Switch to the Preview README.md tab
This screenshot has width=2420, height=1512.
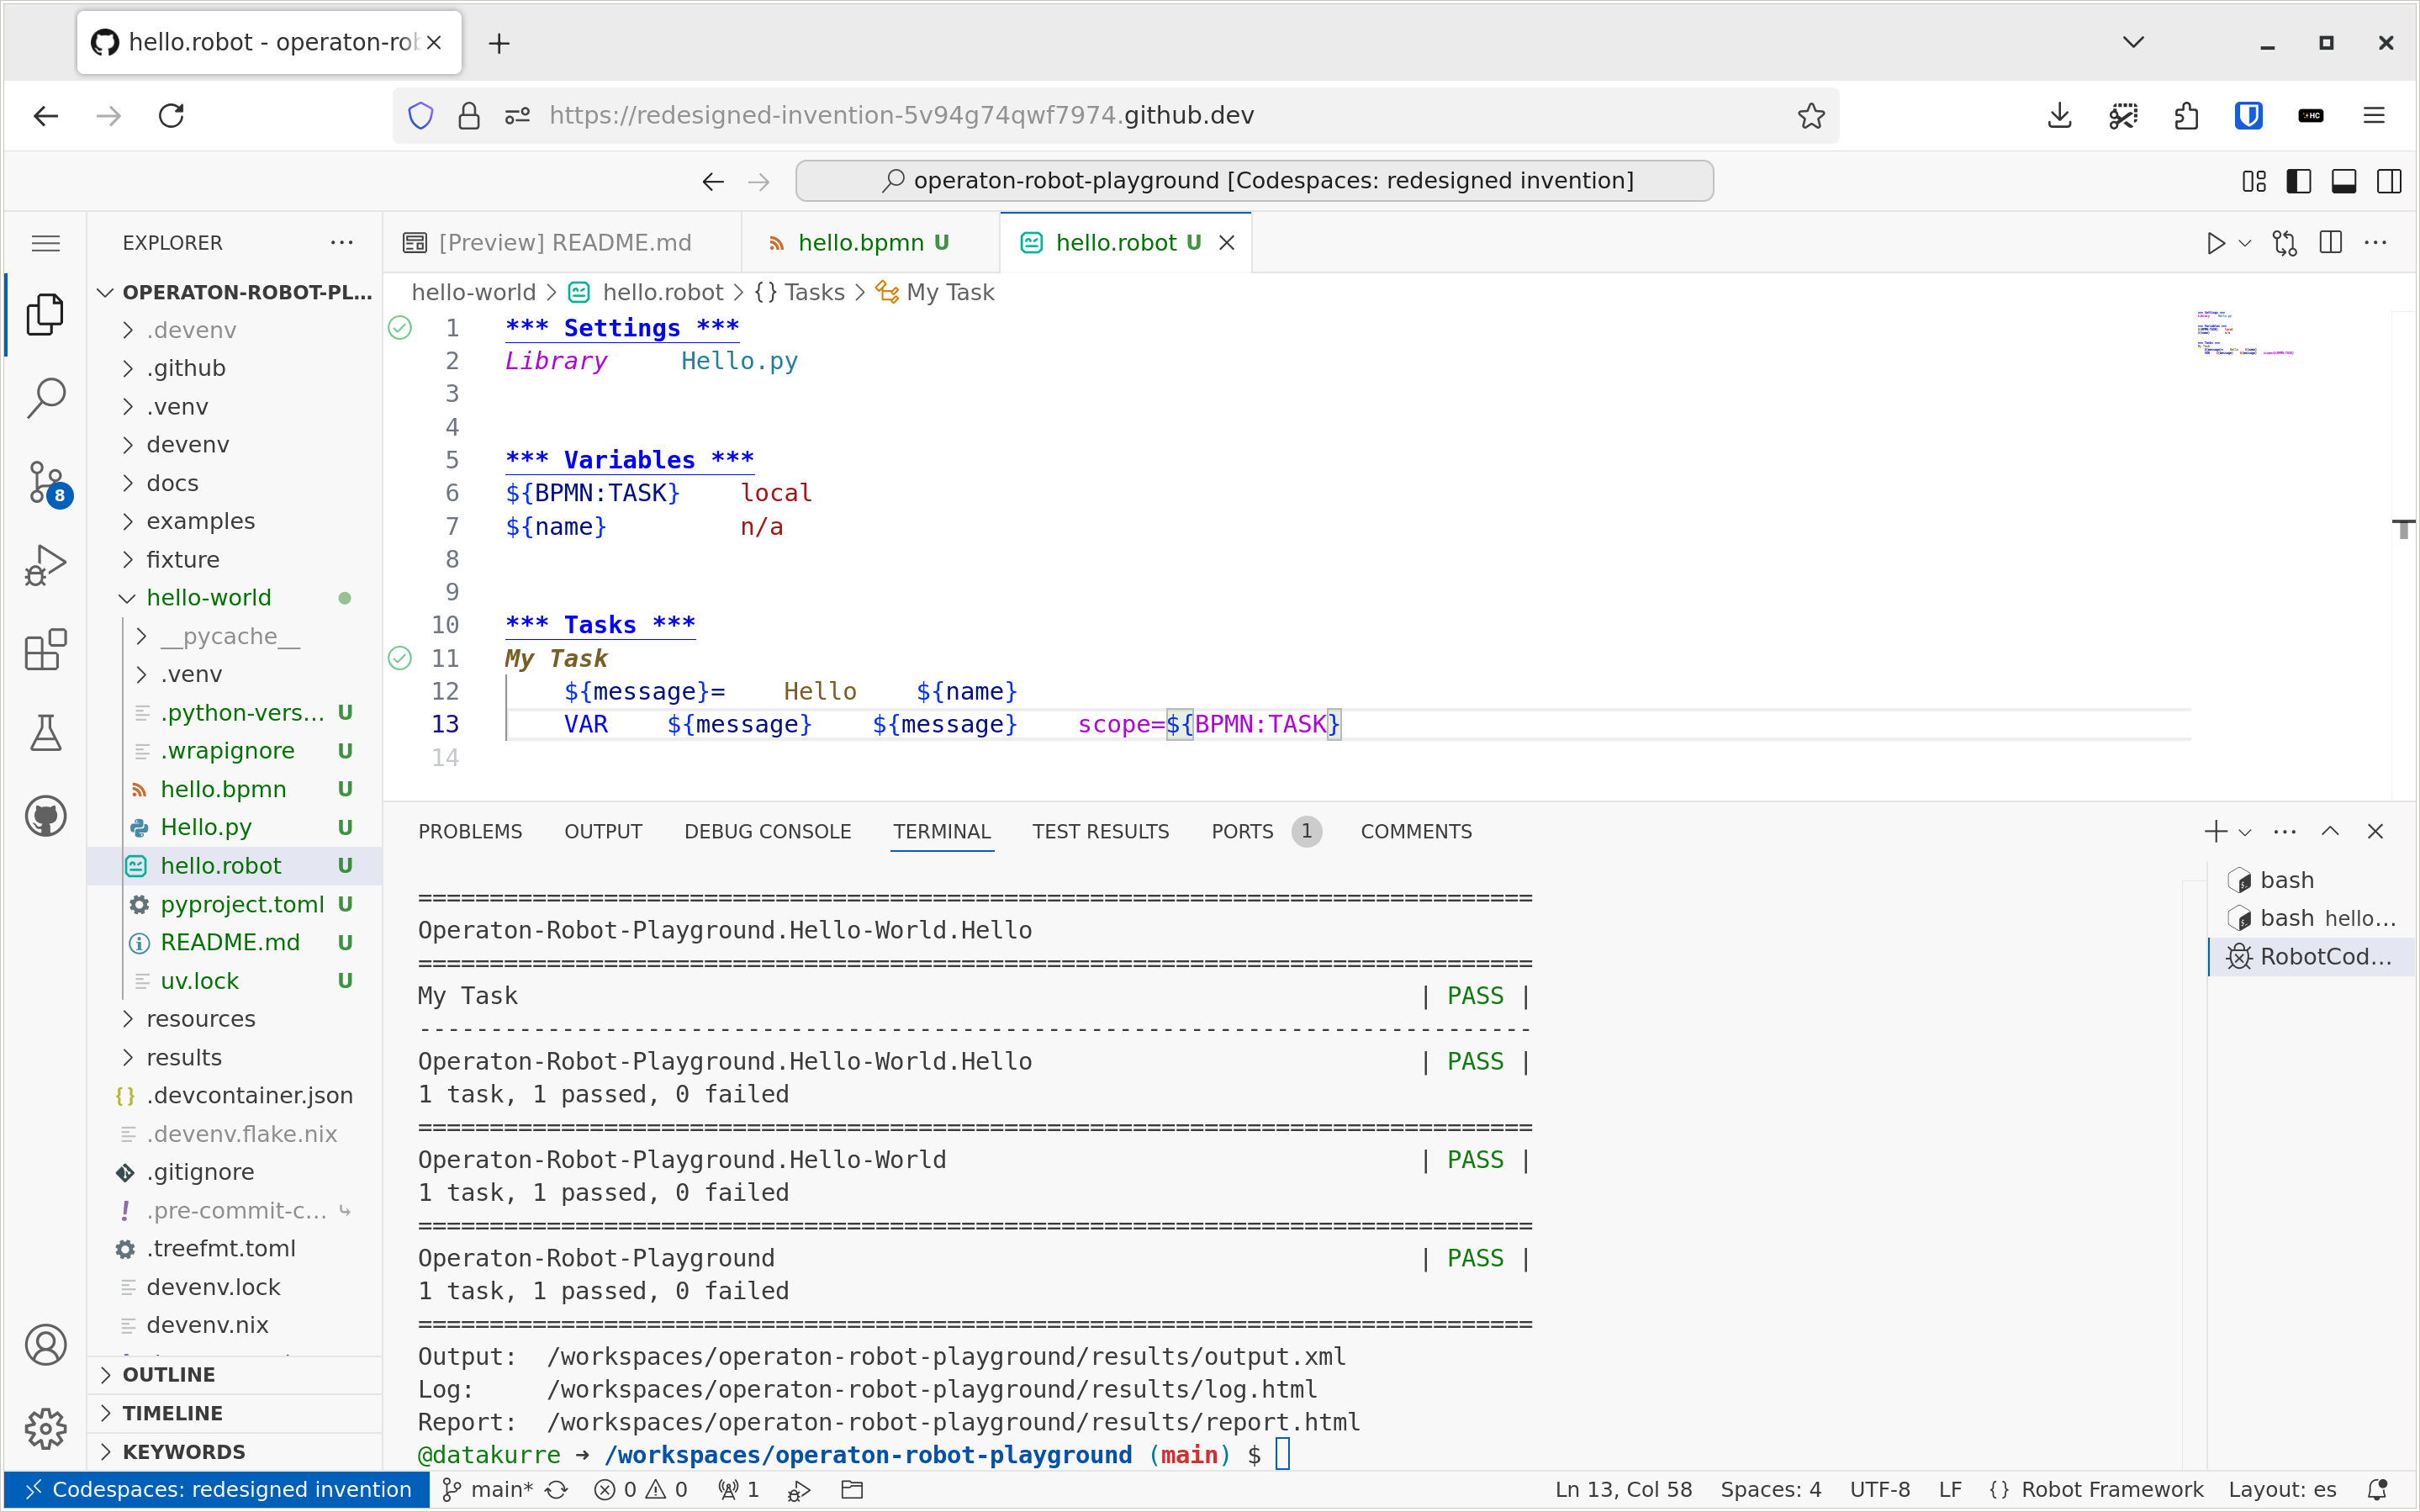pyautogui.click(x=562, y=243)
